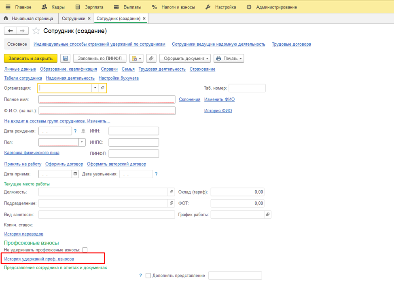Screen dimensions: 394x295
Task: Mark form as favorite with star icon
Action: tap(36, 31)
